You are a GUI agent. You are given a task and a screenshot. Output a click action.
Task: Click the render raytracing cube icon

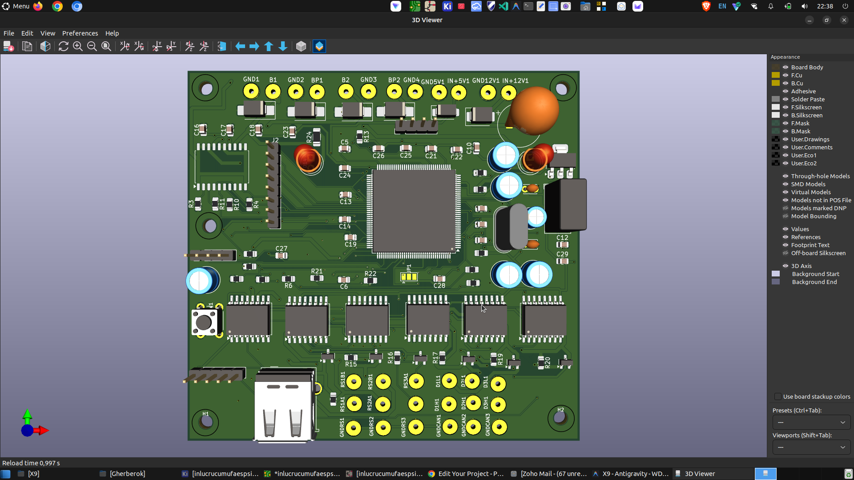45,46
